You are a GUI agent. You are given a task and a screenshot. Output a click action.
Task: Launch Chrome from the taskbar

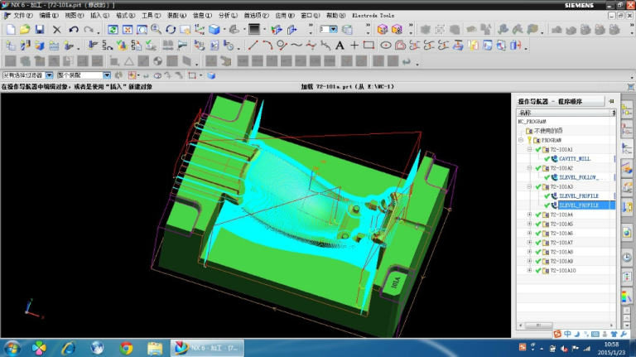coord(126,348)
